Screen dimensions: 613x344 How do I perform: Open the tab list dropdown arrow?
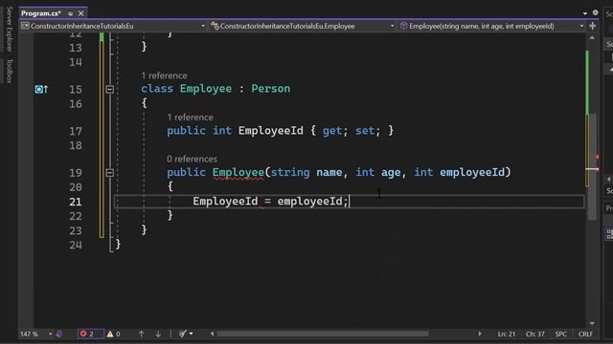(x=585, y=13)
